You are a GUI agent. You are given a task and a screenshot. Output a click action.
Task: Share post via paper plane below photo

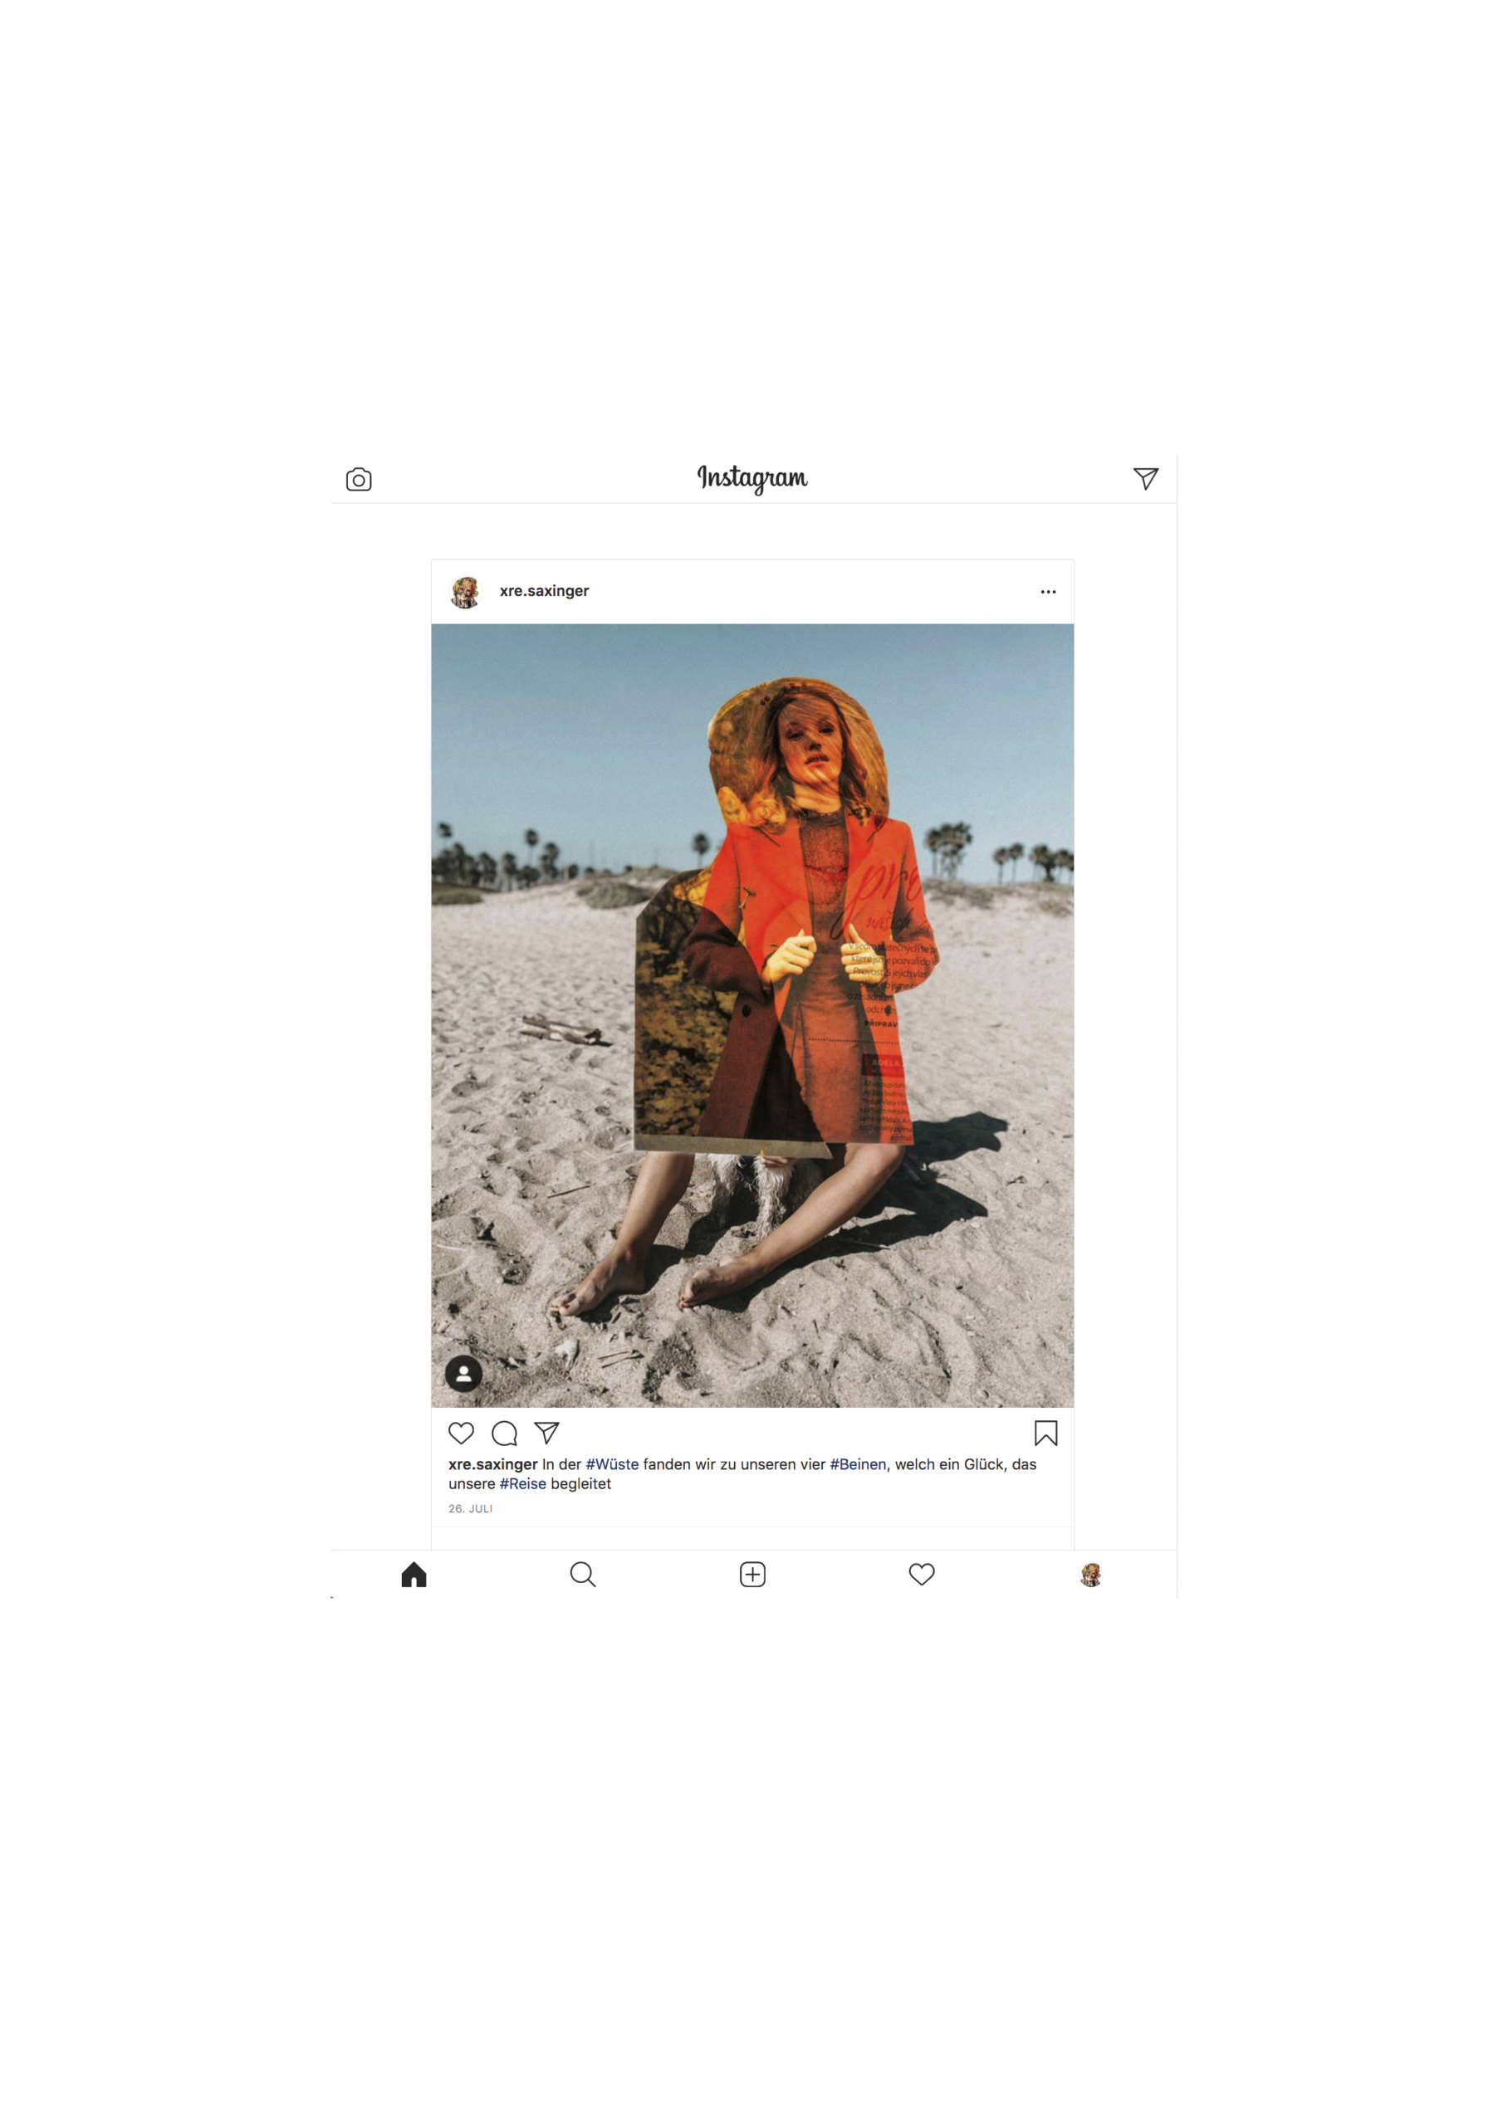tap(546, 1433)
